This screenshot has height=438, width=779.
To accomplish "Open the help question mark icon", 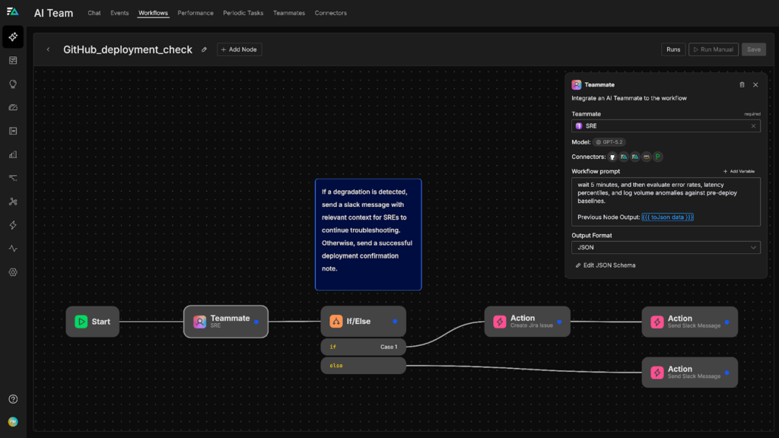I will click(13, 399).
